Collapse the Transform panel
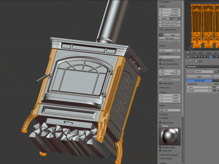Image resolution: width=219 pixels, height=164 pixels. [x=160, y=2]
